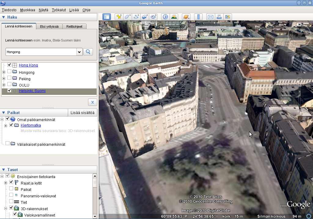The height and width of the screenshot is (219, 313).
Task: Check the Panoramio-valokuvat layer checkbox
Action: (11, 195)
